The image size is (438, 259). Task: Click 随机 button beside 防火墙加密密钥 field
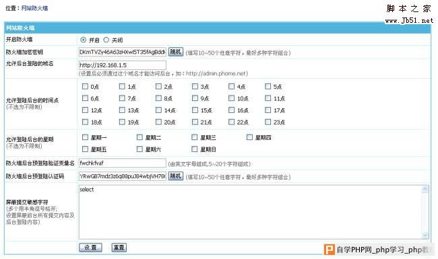pos(176,52)
